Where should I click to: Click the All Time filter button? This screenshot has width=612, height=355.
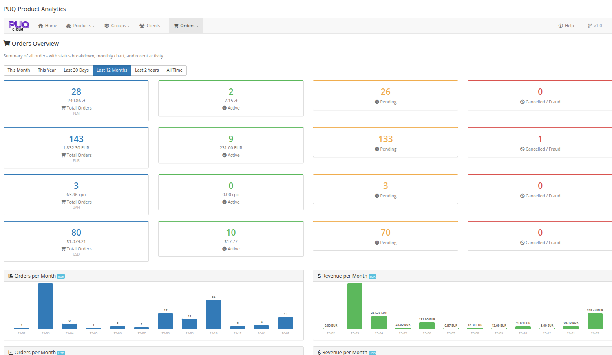[x=174, y=70]
